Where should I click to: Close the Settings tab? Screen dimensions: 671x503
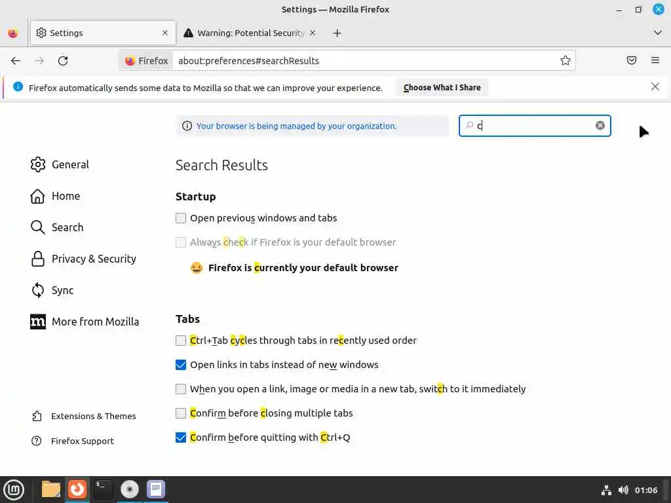pos(165,33)
